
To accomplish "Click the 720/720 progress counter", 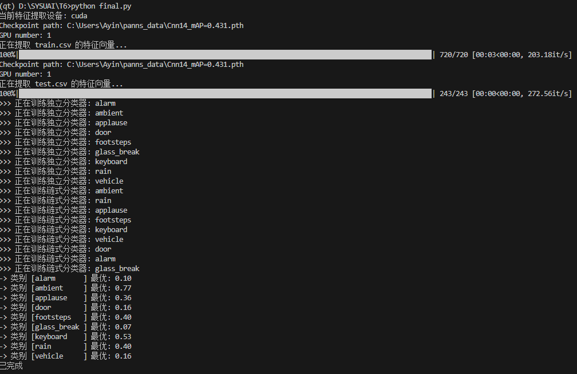I will coord(454,55).
